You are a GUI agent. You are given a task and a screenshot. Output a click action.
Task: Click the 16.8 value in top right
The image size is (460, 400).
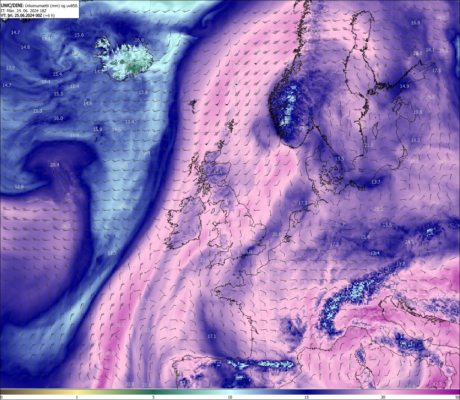[x=415, y=23]
